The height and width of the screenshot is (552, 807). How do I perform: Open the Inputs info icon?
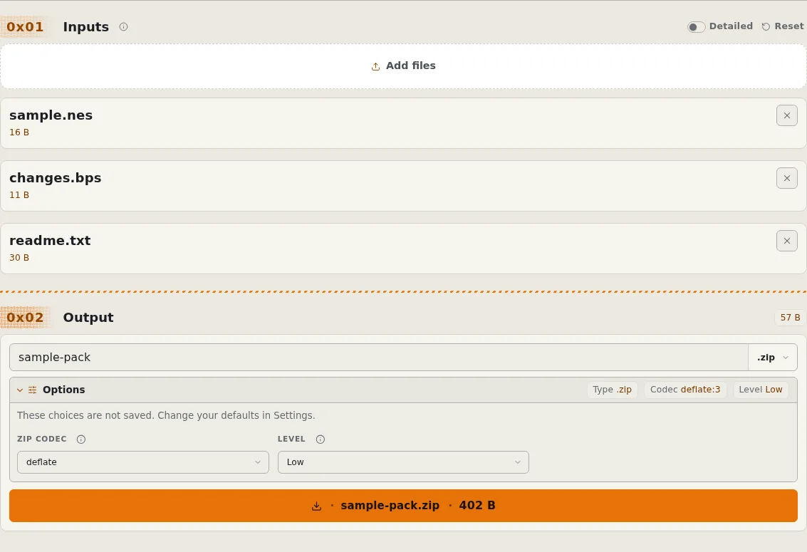pos(123,27)
